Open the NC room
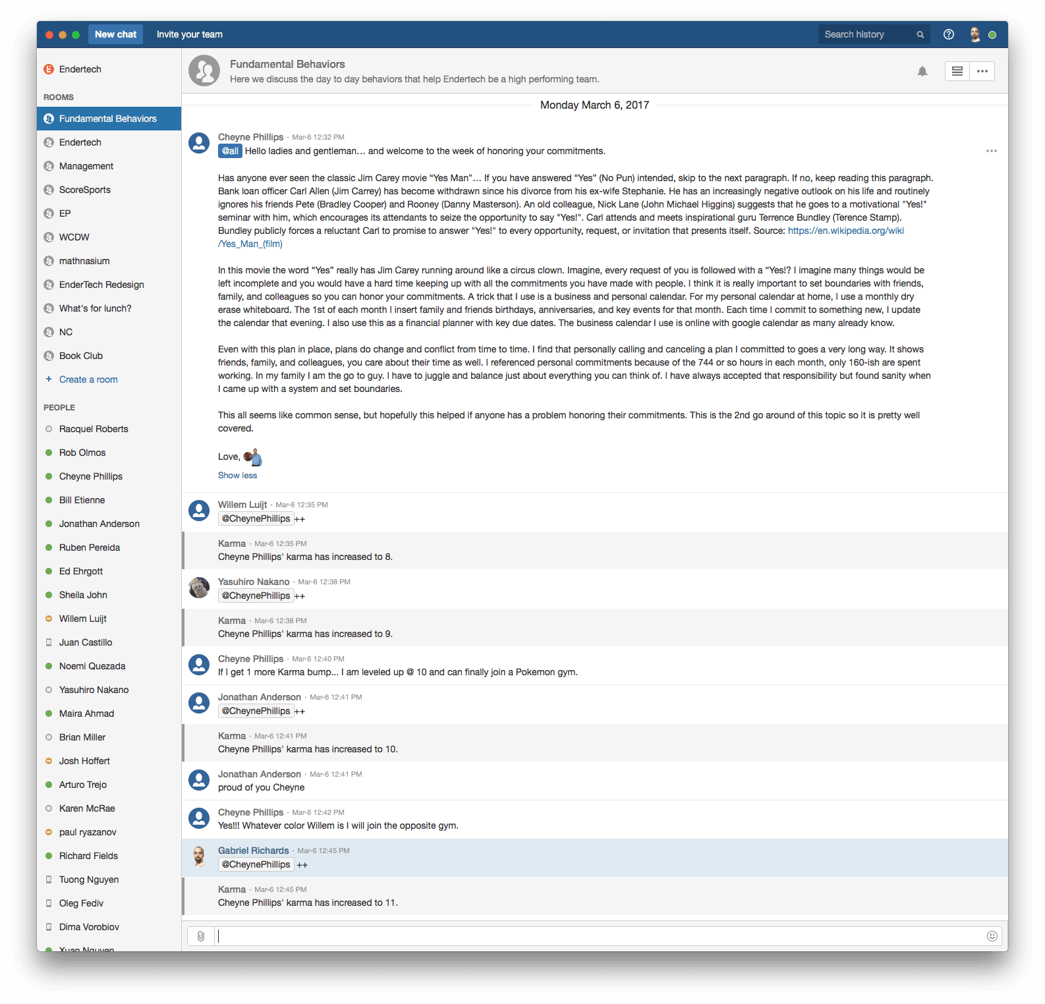1045x1004 pixels. pos(109,332)
